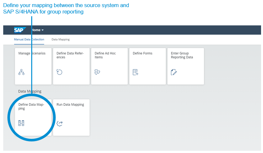Open the Manage Scenarios tile

click(x=33, y=66)
